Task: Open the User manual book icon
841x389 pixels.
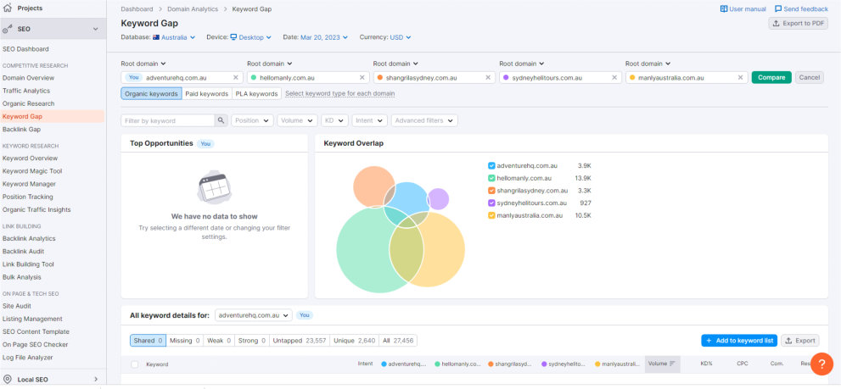Action: pyautogui.click(x=724, y=9)
